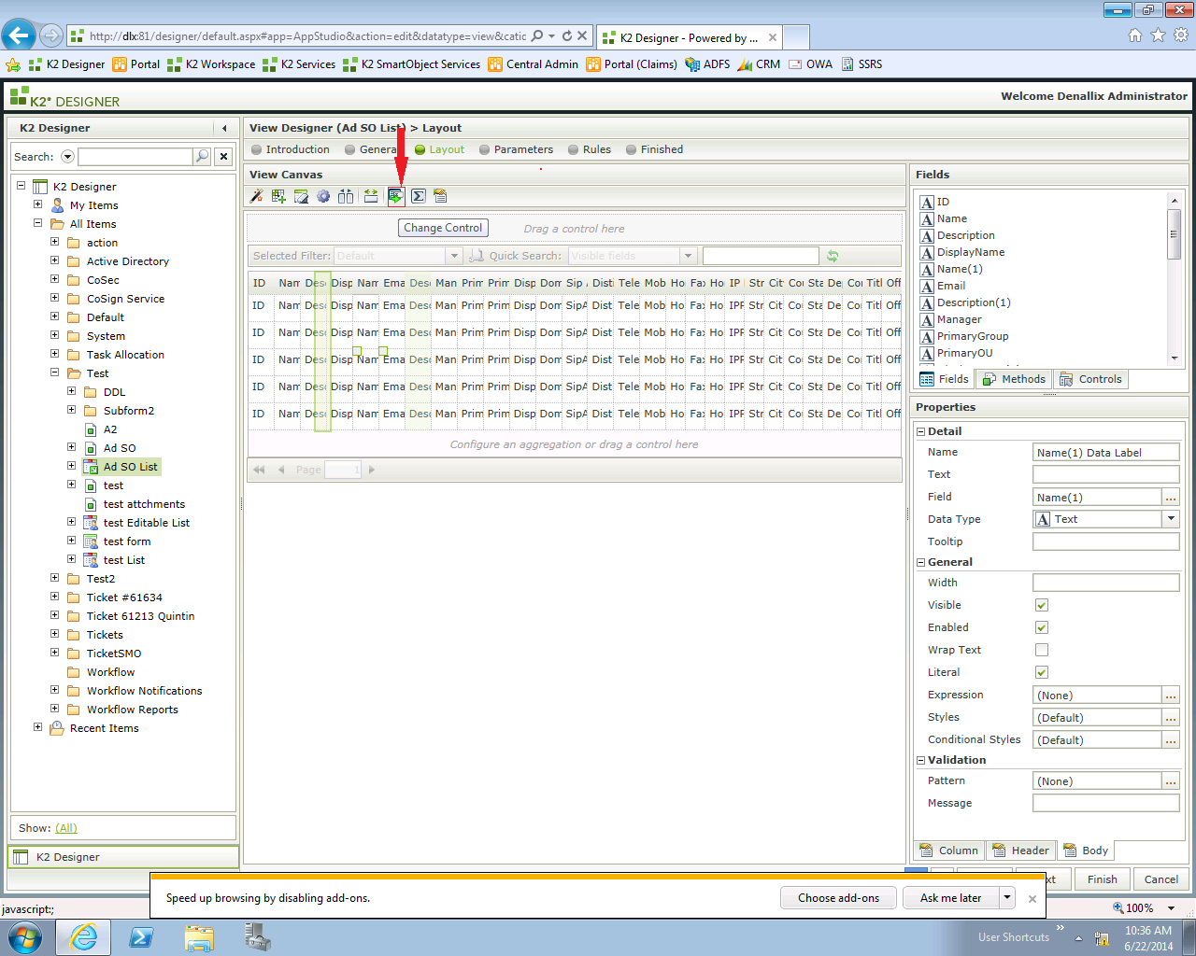Viewport: 1196px width, 956px height.
Task: Uncheck the Literal checkbox
Action: (x=1042, y=672)
